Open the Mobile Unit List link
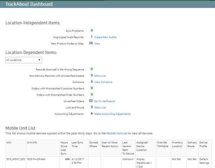 pos(117,133)
